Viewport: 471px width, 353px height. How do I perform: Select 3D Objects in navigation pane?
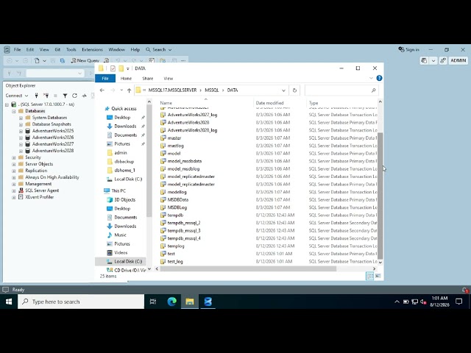pyautogui.click(x=124, y=199)
